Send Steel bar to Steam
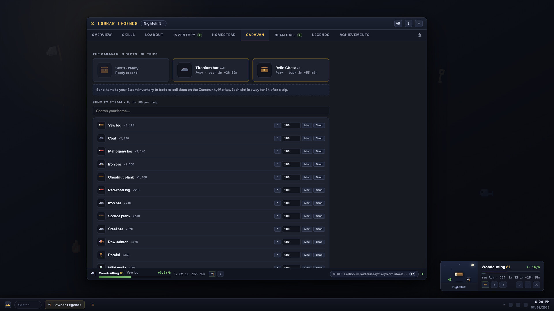Viewport: 554px width, 311px height. tap(319, 229)
